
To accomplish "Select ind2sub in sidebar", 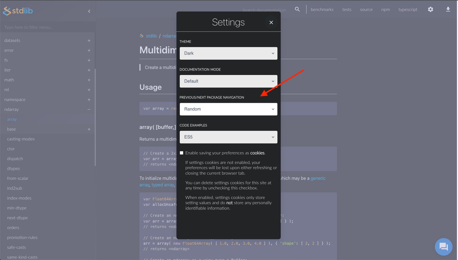I will point(15,188).
